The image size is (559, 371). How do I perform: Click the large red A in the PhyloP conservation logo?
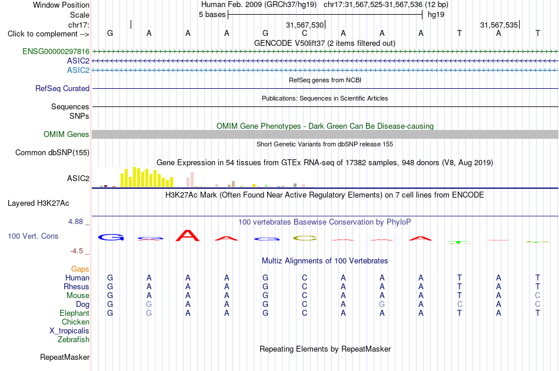(188, 236)
